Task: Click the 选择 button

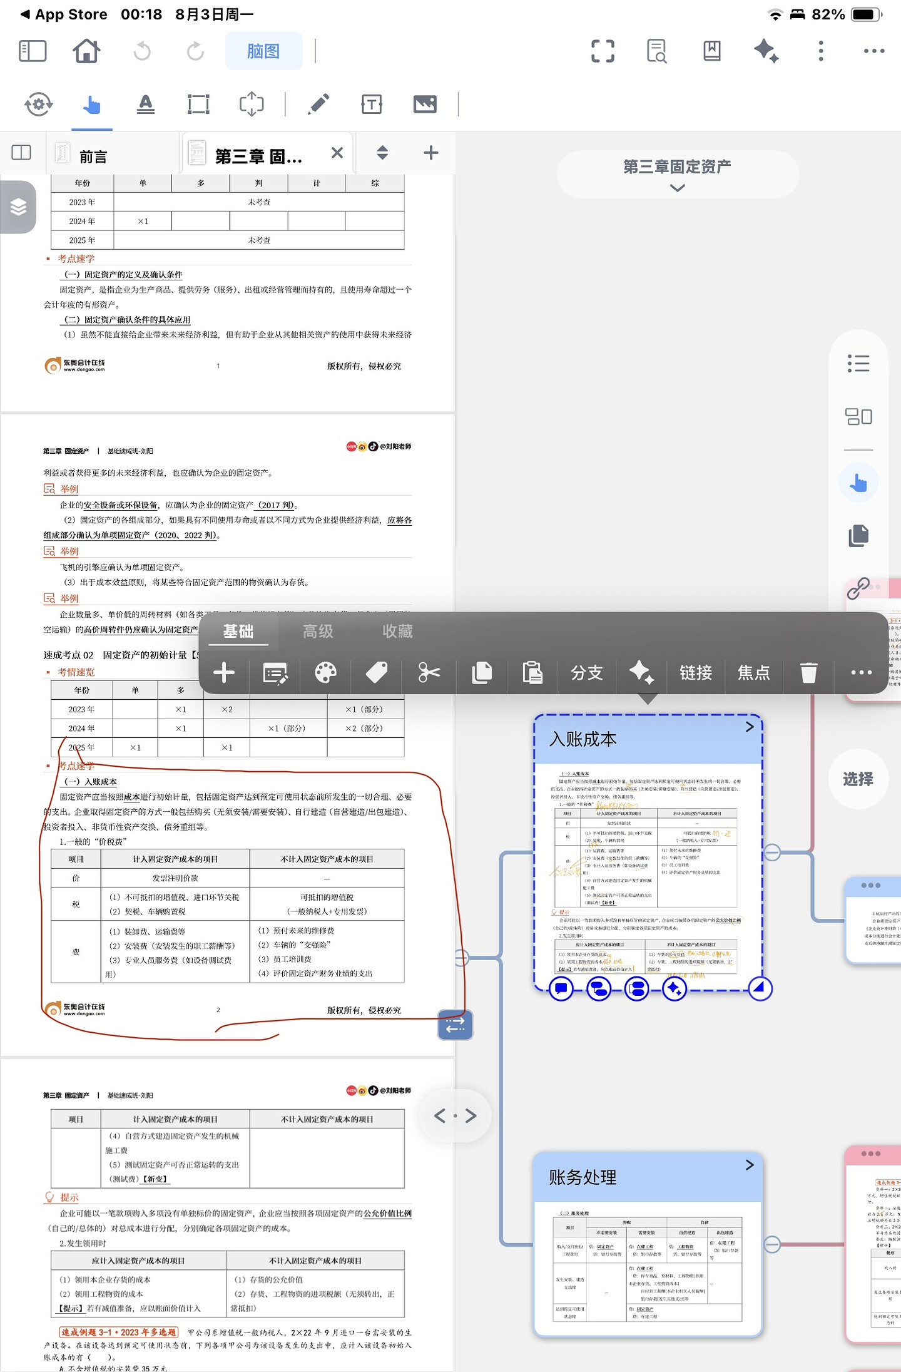Action: tap(858, 779)
